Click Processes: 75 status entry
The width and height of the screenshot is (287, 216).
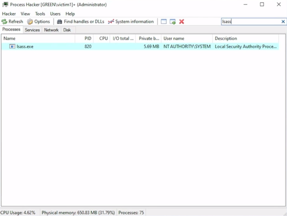pyautogui.click(x=131, y=213)
